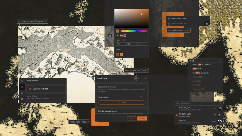This screenshot has height=136, width=242.
Task: Click the grid icon at bottom of Map options sidebar
Action: 22,99
